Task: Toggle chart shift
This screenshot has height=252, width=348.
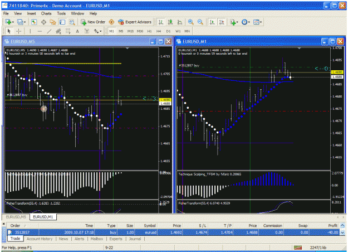Action: (222, 22)
